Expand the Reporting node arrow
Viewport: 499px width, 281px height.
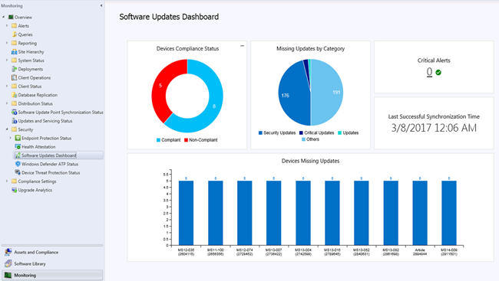7,43
